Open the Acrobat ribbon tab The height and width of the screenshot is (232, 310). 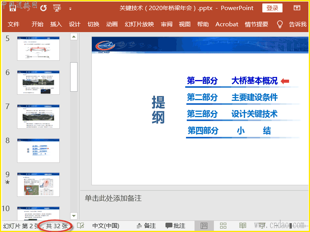[227, 24]
